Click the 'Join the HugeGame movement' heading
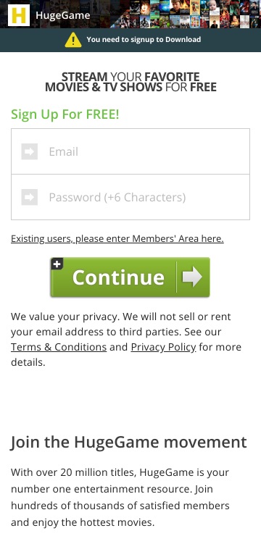 coord(128,442)
